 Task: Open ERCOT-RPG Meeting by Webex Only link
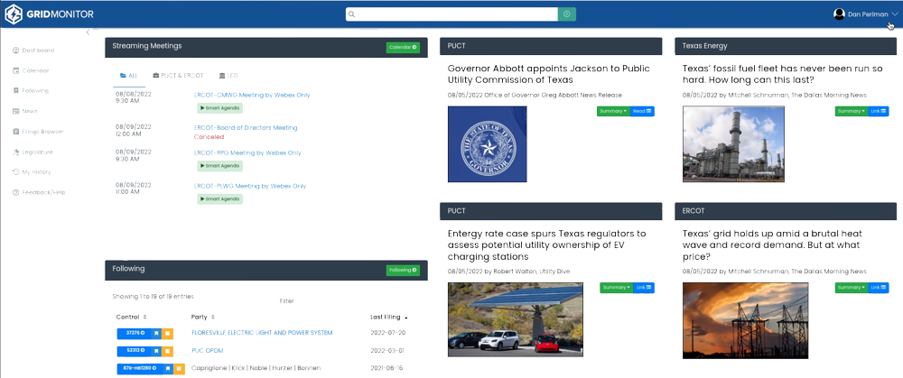(x=247, y=153)
